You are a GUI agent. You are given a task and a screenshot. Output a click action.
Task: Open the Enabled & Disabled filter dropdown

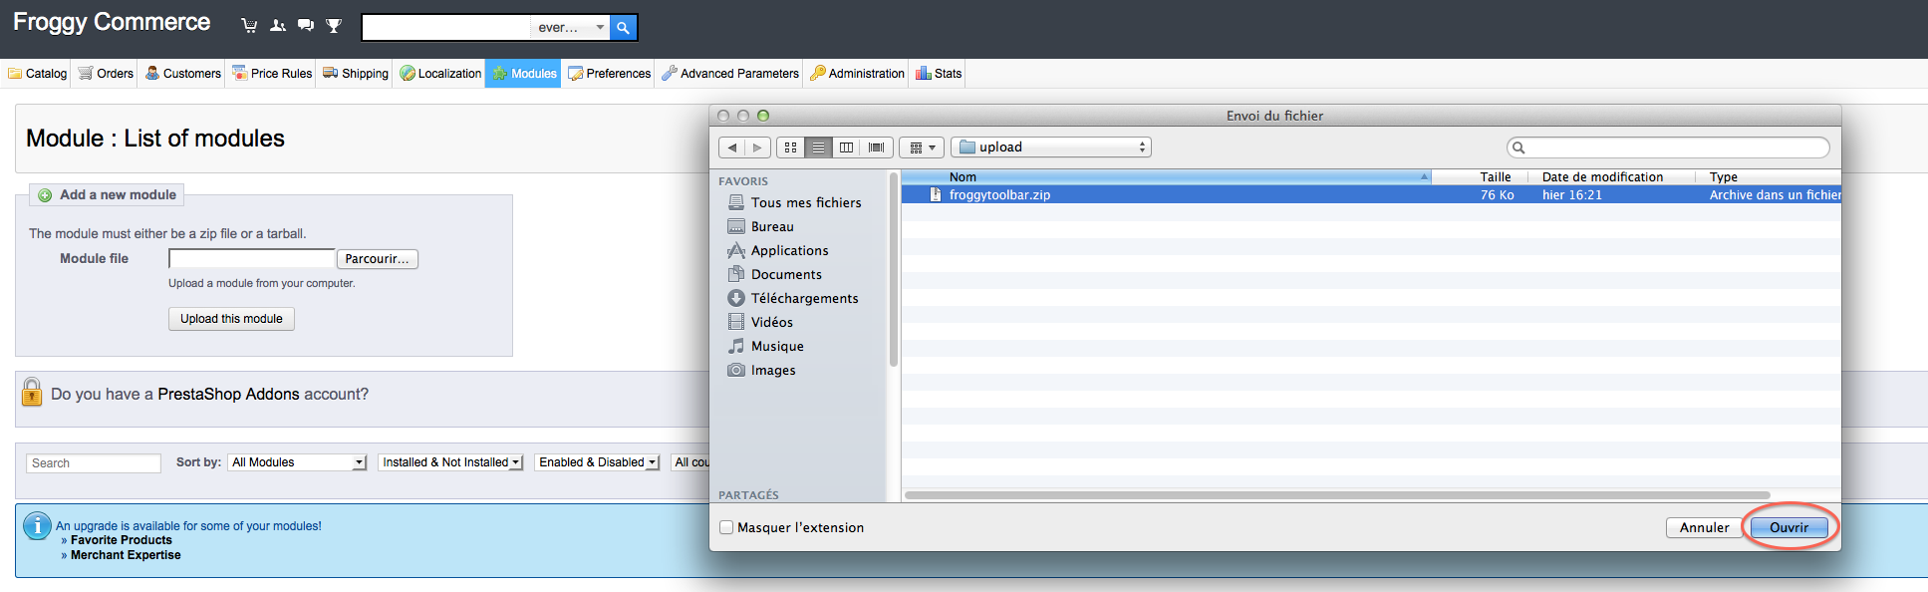(598, 462)
